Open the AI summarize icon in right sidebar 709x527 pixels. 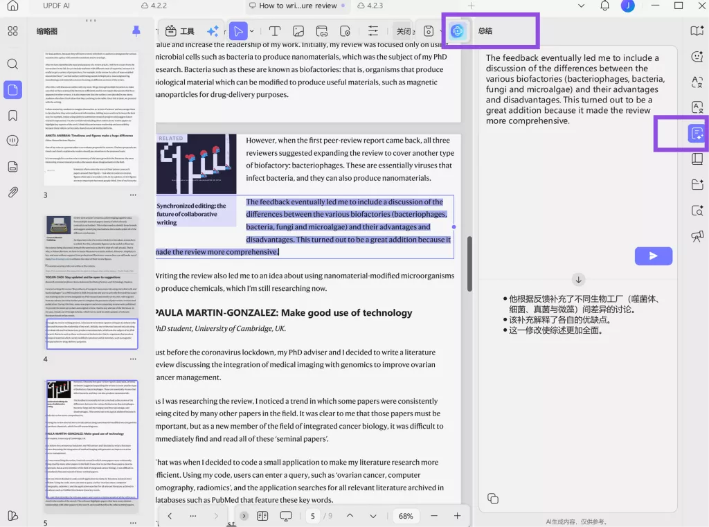697,134
